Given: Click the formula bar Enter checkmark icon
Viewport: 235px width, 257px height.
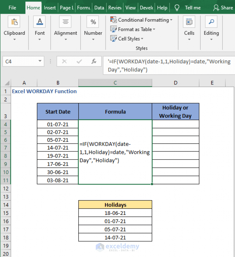Looking at the screenshot, I should (79, 62).
